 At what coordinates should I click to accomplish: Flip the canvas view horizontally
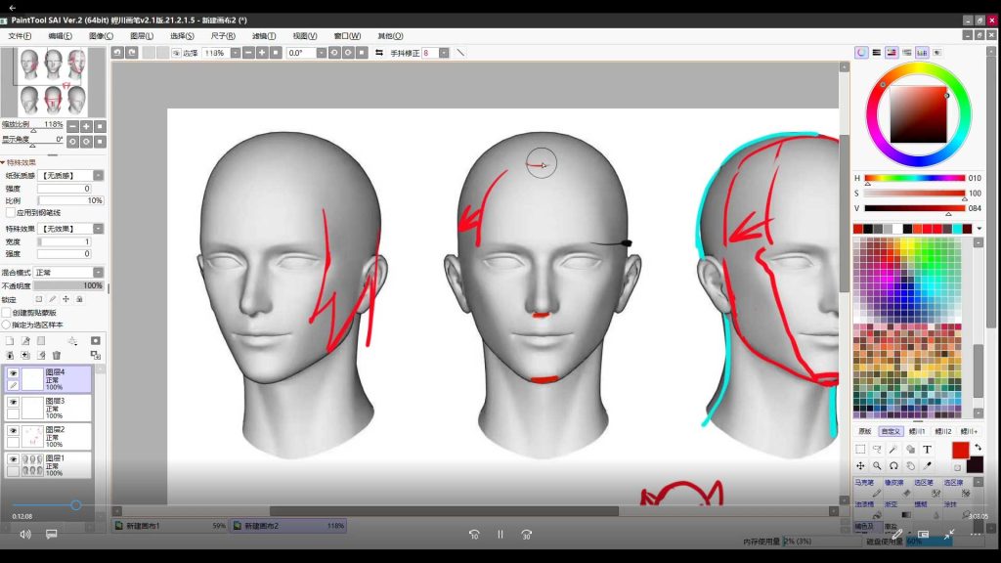click(379, 53)
